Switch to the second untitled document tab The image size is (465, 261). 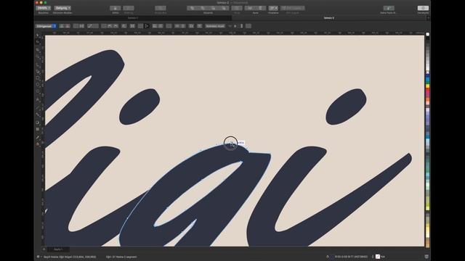pyautogui.click(x=329, y=18)
